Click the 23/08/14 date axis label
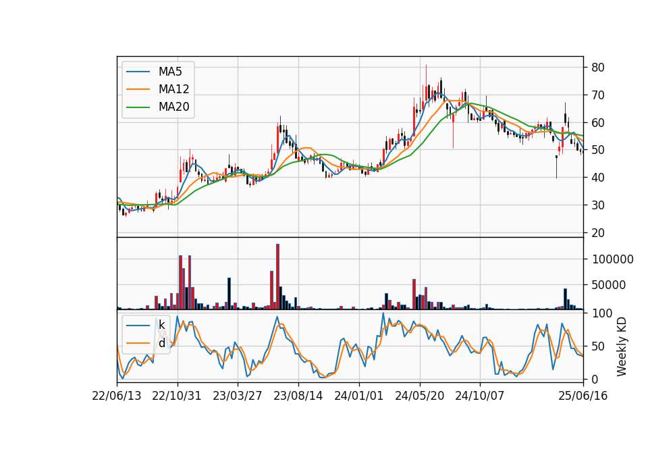This screenshot has width=648, height=466. (x=298, y=396)
